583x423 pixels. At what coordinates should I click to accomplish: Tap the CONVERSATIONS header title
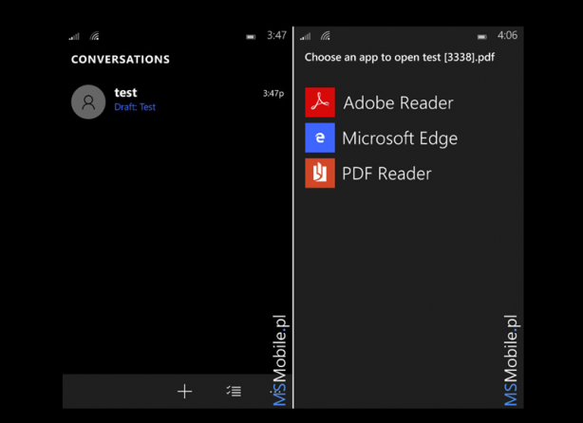121,60
